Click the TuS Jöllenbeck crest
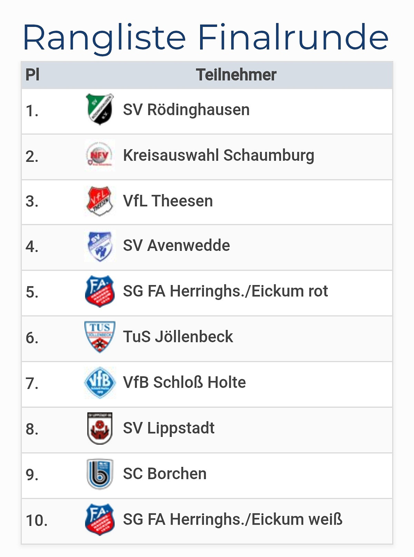 point(100,337)
